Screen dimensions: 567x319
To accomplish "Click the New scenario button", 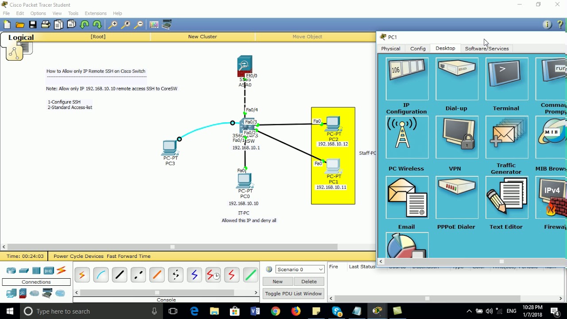I will click(278, 281).
